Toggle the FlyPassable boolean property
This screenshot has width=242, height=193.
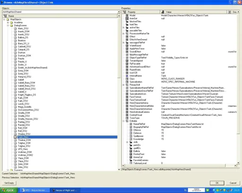(x=127, y=64)
